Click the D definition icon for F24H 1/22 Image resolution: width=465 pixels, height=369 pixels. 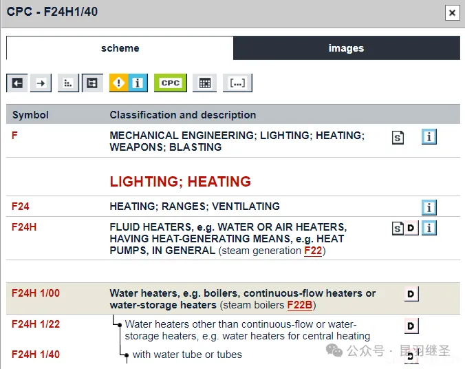click(411, 326)
